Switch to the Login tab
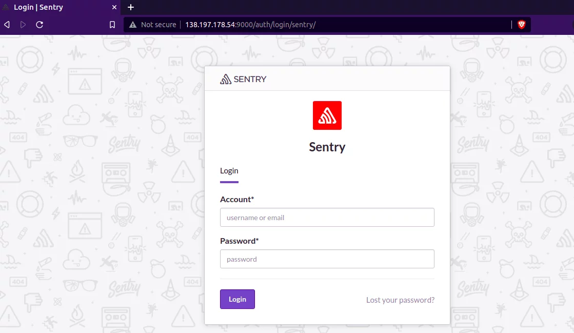The height and width of the screenshot is (333, 574). tap(229, 171)
